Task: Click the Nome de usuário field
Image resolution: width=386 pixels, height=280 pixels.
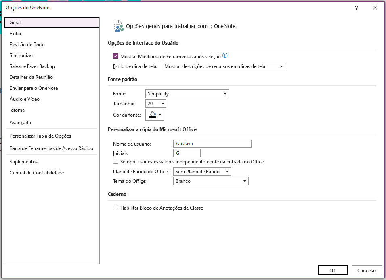Action: 212,144
